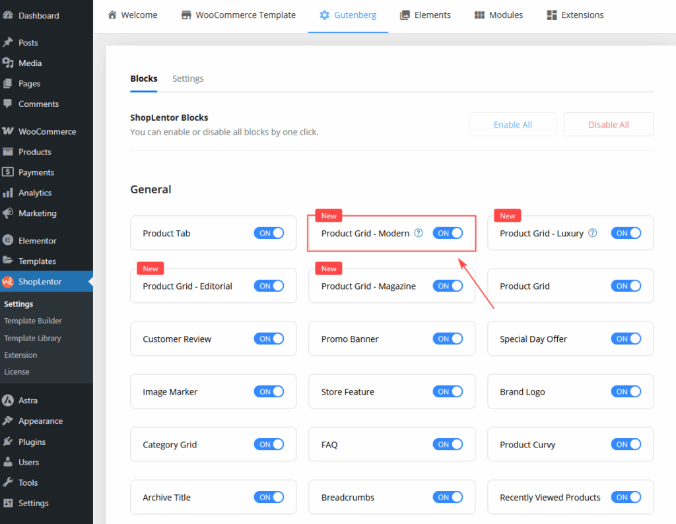Viewport: 676px width, 524px height.
Task: Click the Disable All button
Action: point(608,125)
